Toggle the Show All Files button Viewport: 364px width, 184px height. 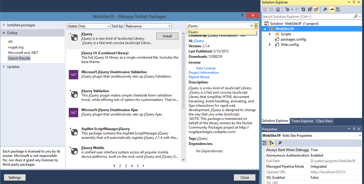coord(316,10)
